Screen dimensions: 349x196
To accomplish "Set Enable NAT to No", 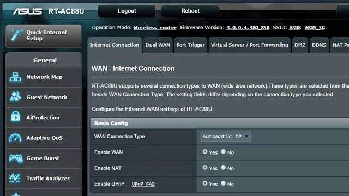I will coord(223,168).
